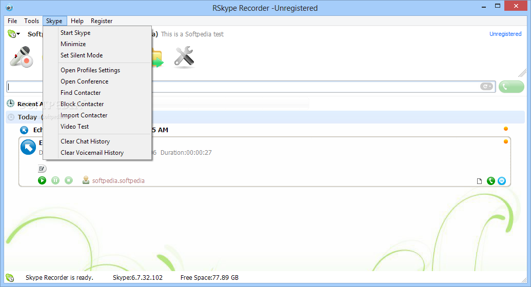Image resolution: width=531 pixels, height=287 pixels.
Task: Play the recording with green play button
Action: pos(42,180)
